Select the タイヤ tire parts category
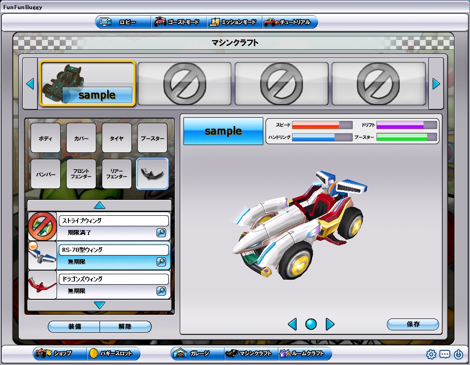This screenshot has height=365, width=470. point(117,138)
